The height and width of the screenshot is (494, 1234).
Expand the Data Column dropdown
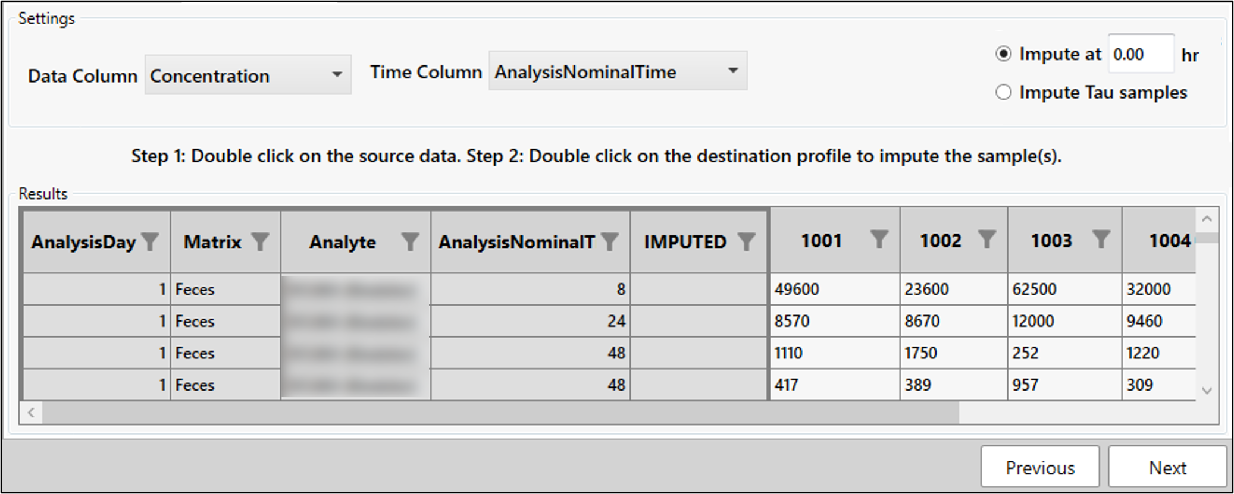point(337,75)
